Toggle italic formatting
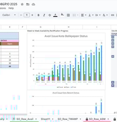The image size is (117, 122). (44, 15)
